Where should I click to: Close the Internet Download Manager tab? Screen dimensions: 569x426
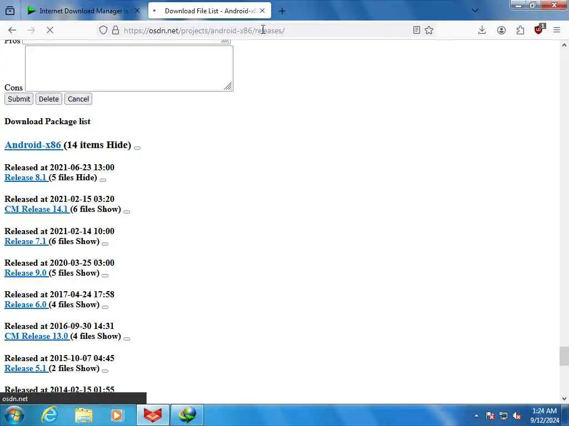[x=137, y=11]
